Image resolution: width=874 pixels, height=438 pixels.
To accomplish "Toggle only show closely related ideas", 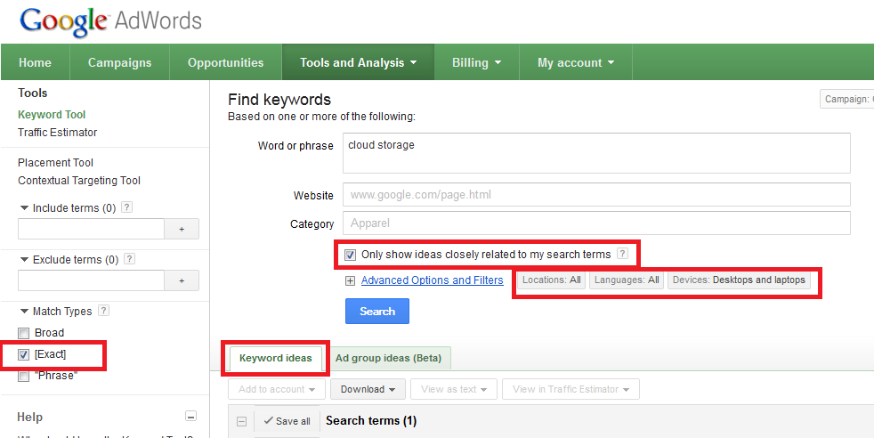I will tap(350, 255).
